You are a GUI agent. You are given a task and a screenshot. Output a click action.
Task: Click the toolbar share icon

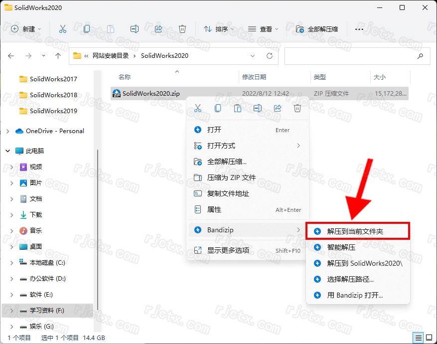tap(158, 29)
